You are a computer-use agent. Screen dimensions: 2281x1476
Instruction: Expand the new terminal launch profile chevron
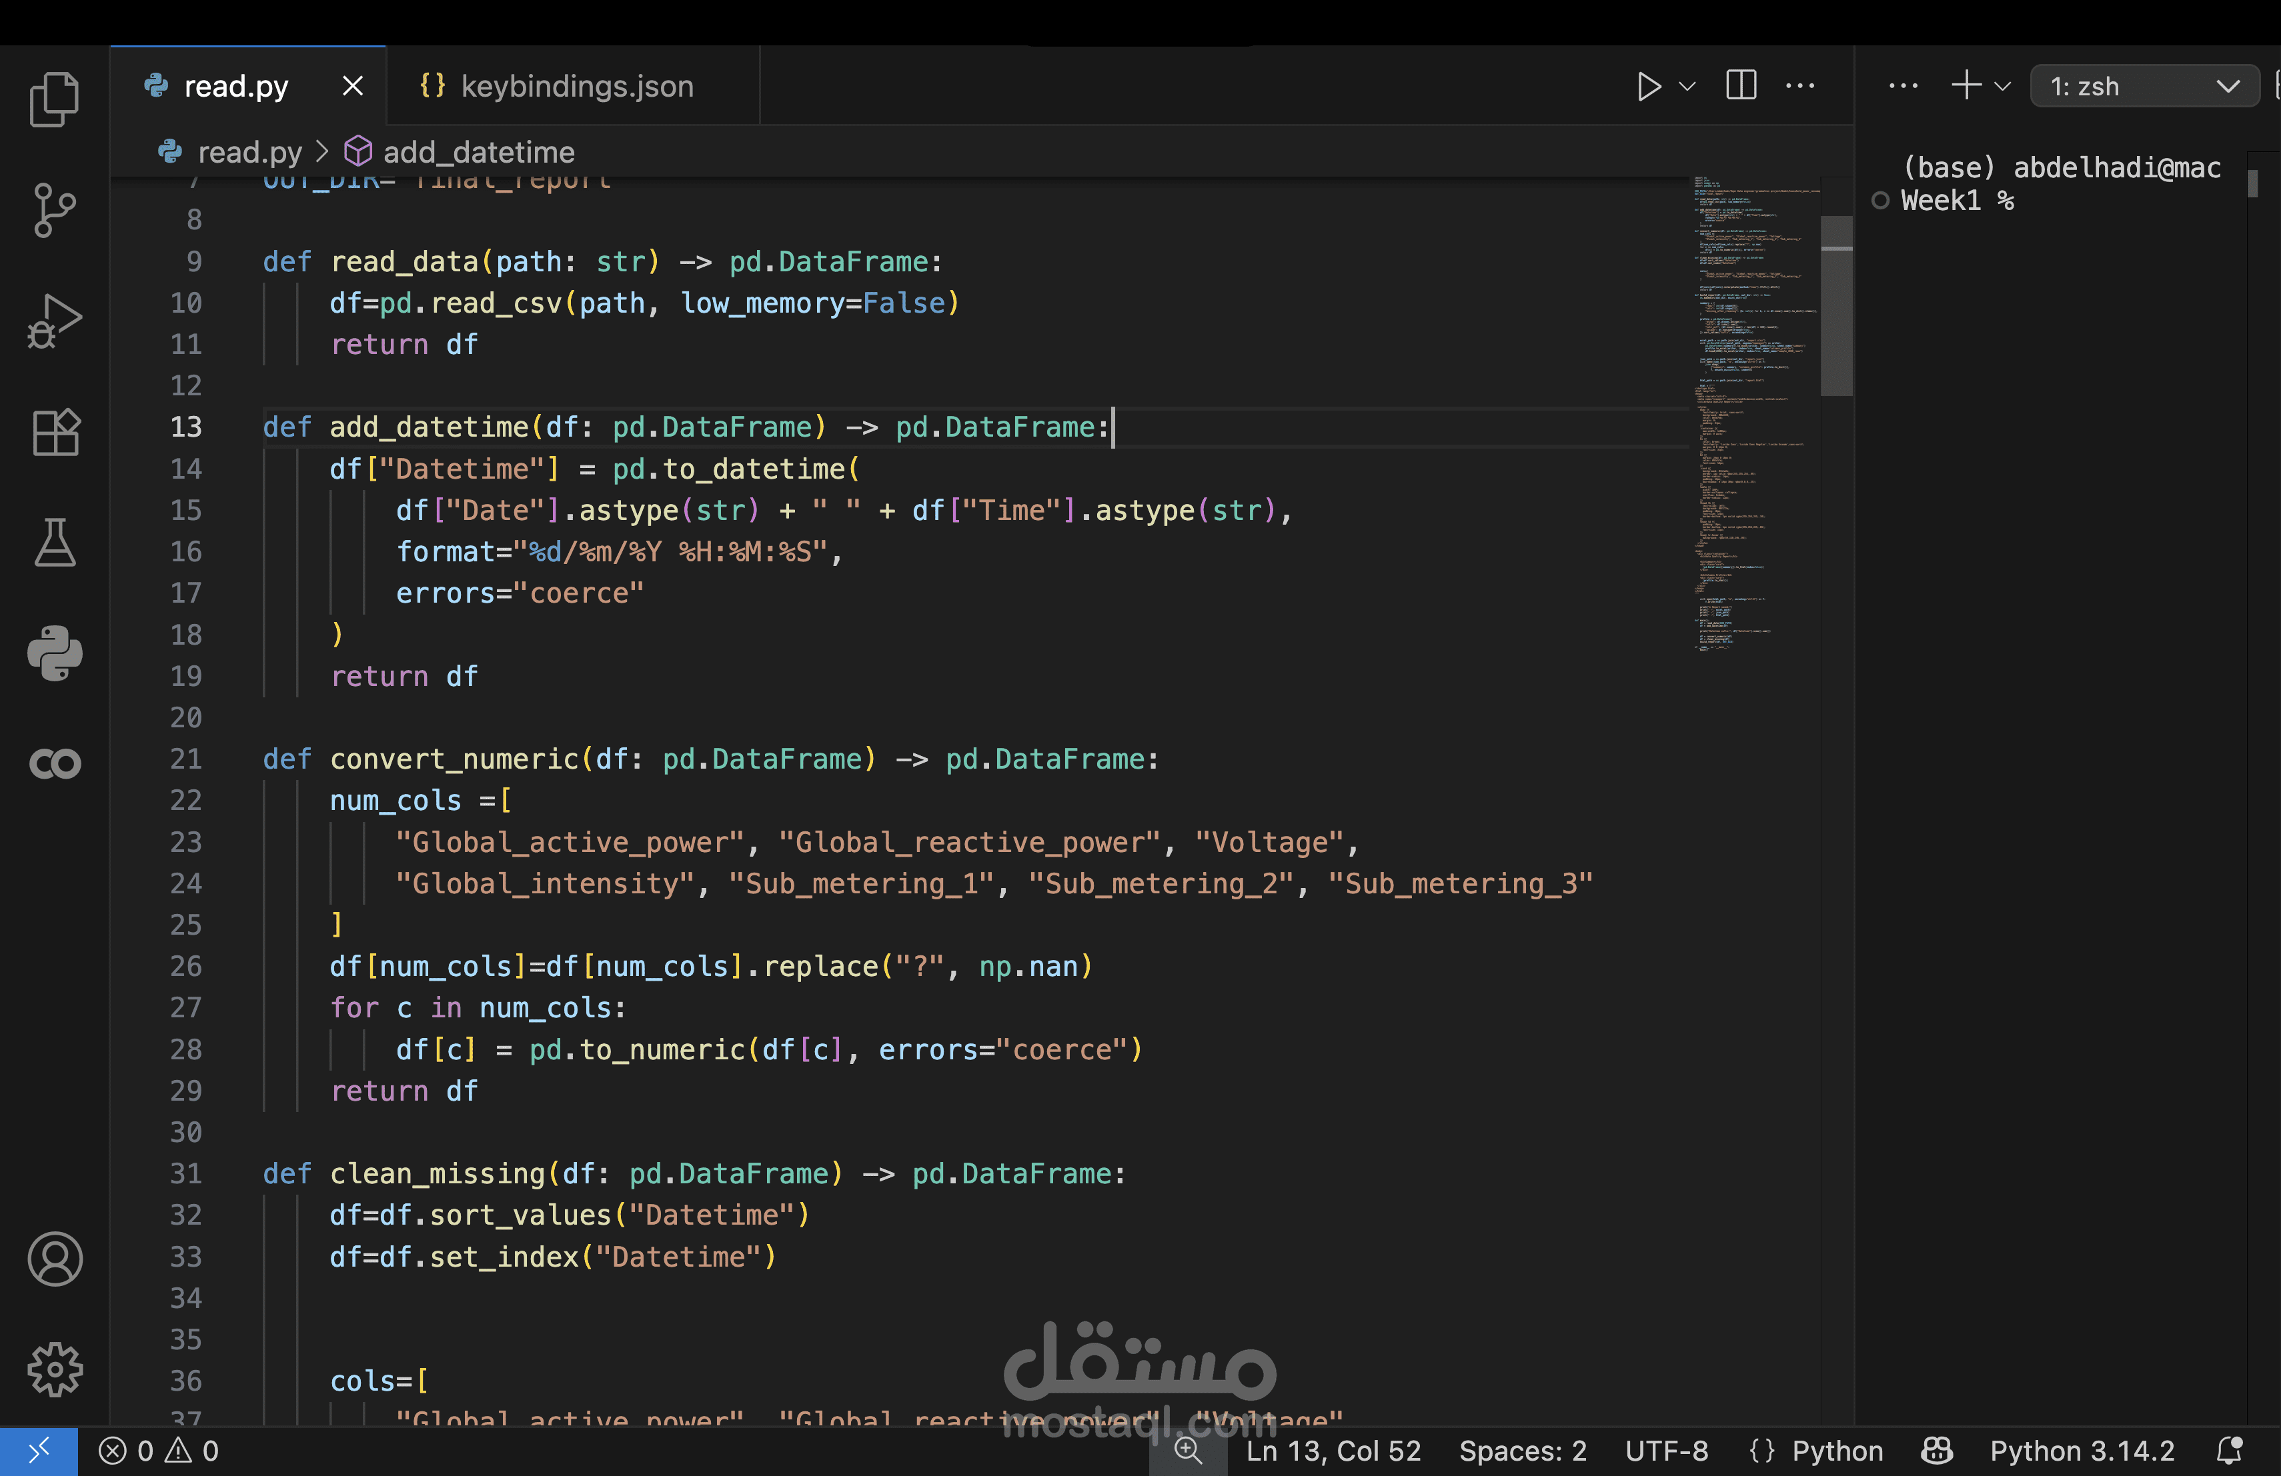[x=2003, y=87]
